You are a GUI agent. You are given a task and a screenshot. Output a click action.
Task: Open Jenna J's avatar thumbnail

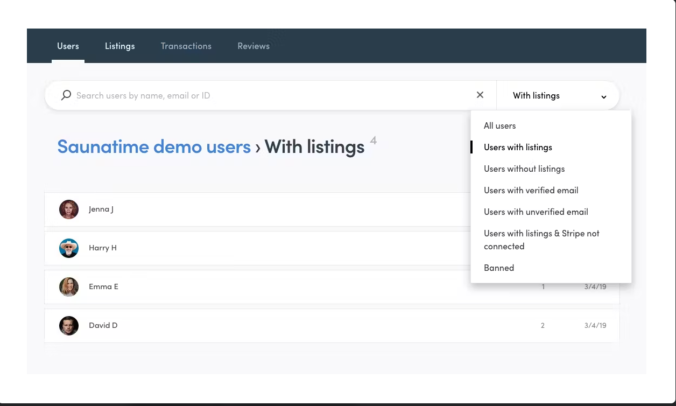click(x=69, y=209)
